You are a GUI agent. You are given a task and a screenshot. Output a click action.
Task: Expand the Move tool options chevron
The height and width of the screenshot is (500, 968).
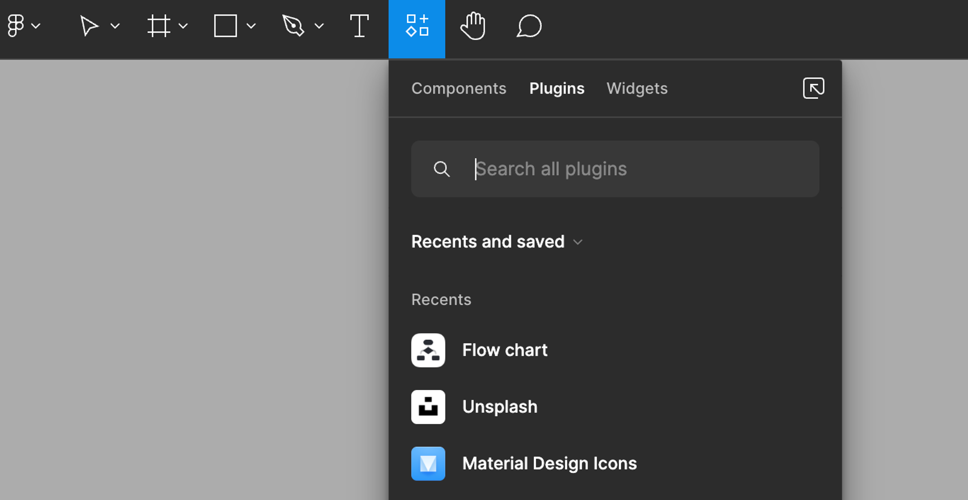115,26
